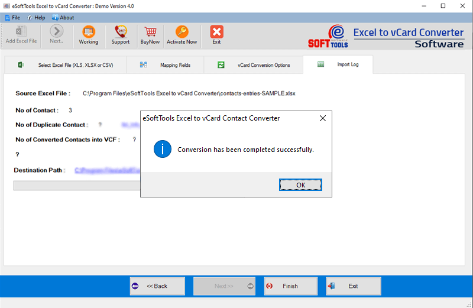Close the conversion completed dialog
The width and height of the screenshot is (473, 308).
tap(322, 118)
